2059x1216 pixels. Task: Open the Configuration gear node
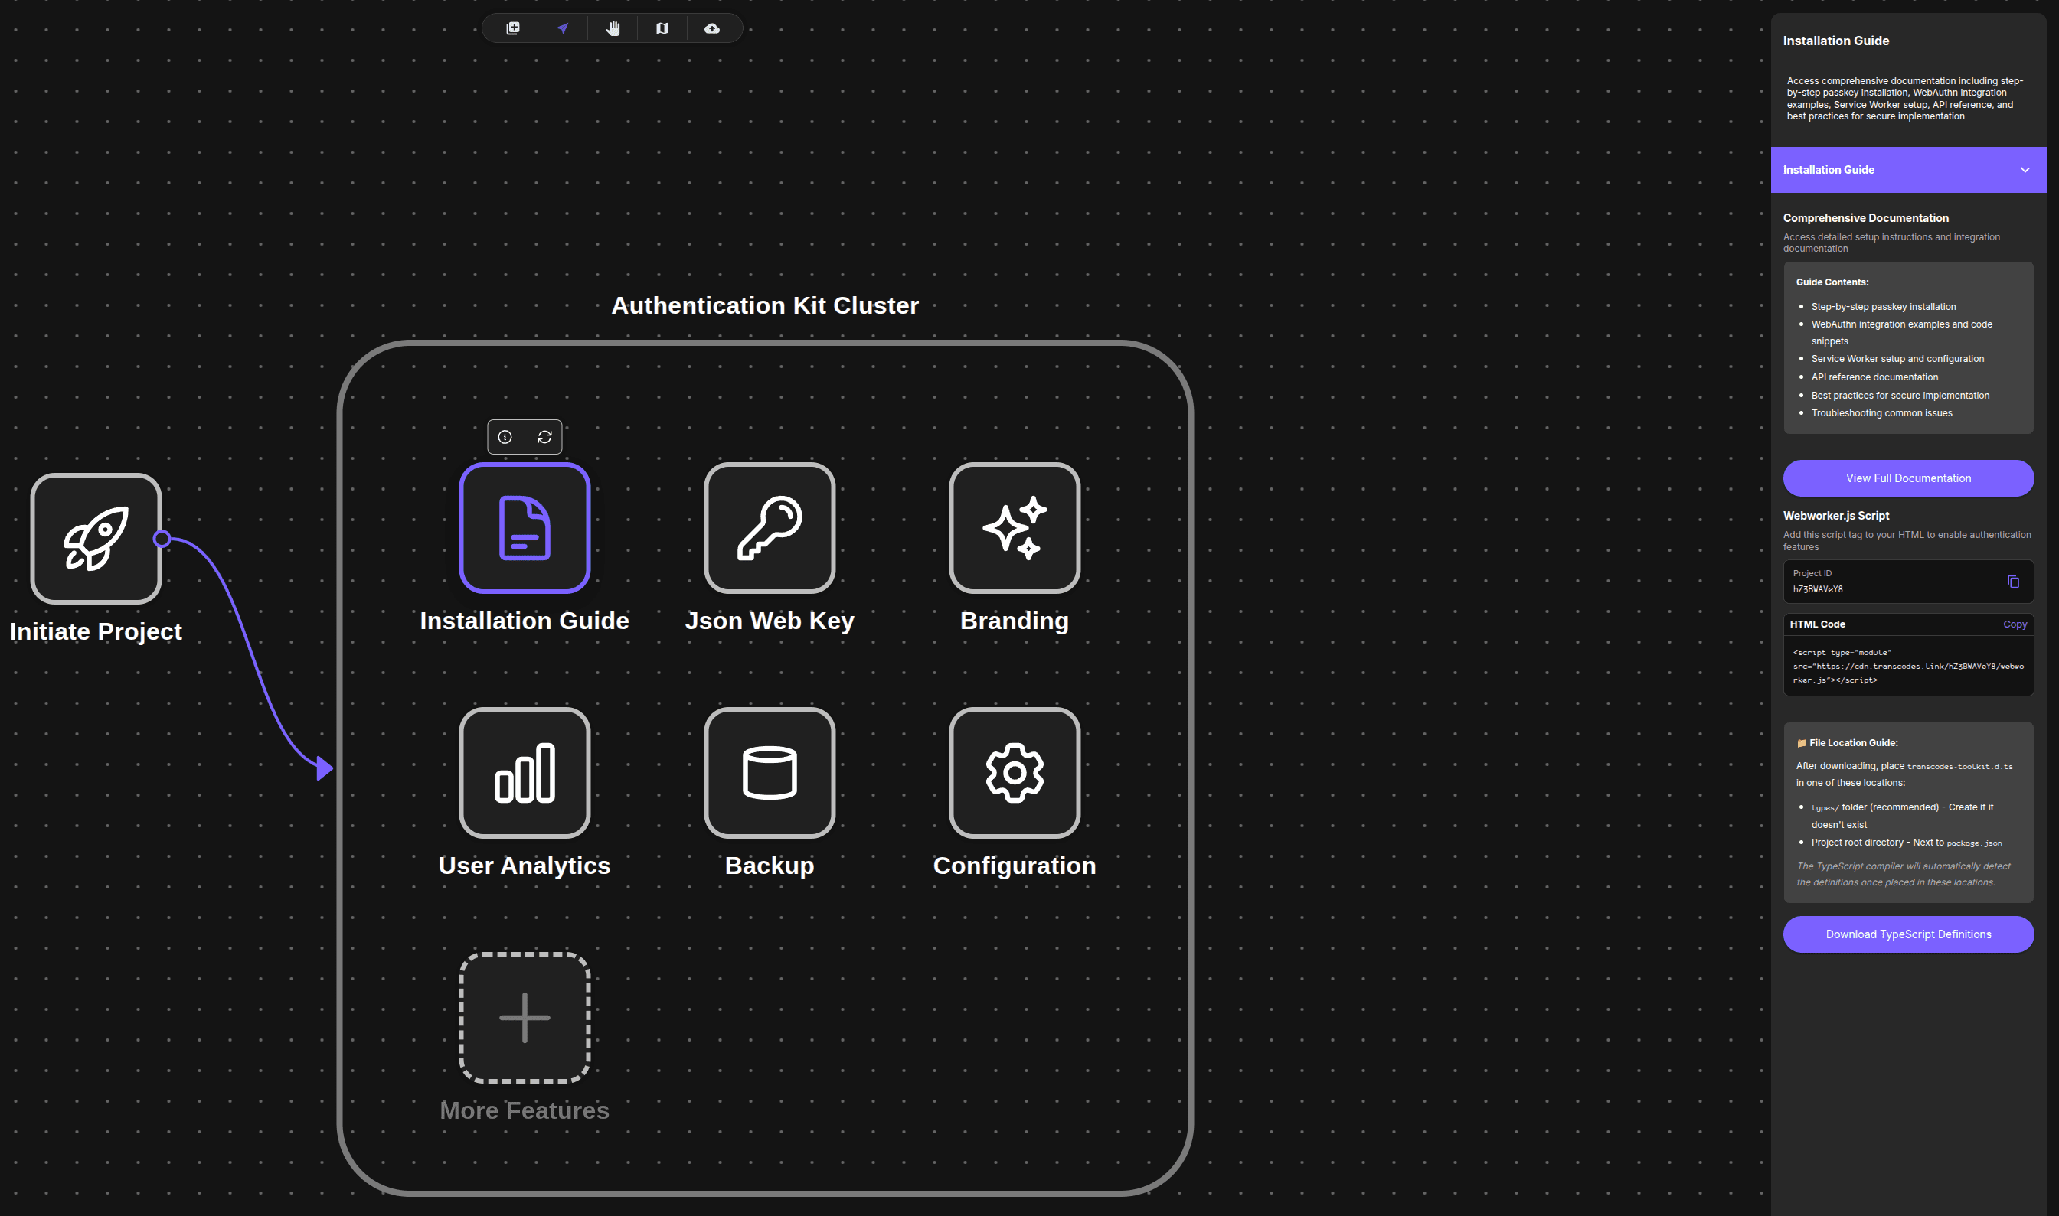pyautogui.click(x=1014, y=773)
